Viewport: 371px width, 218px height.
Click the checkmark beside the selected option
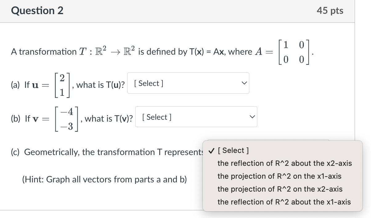click(212, 150)
